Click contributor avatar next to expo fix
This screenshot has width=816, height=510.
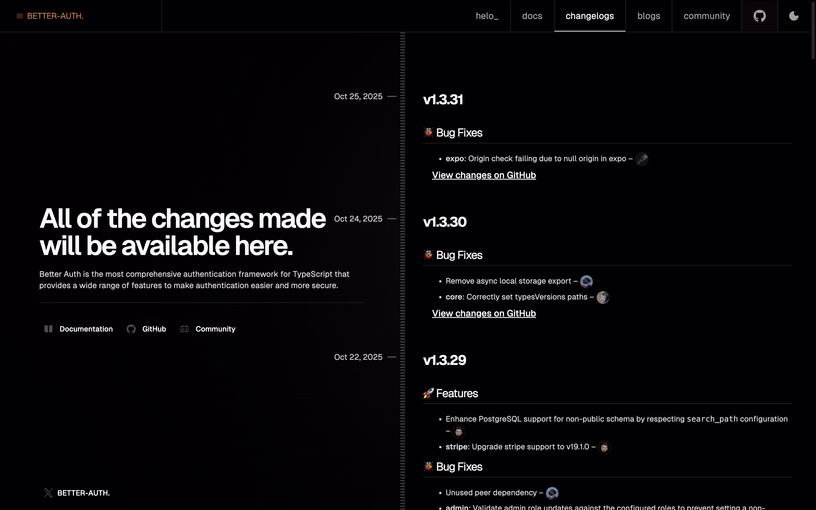641,159
